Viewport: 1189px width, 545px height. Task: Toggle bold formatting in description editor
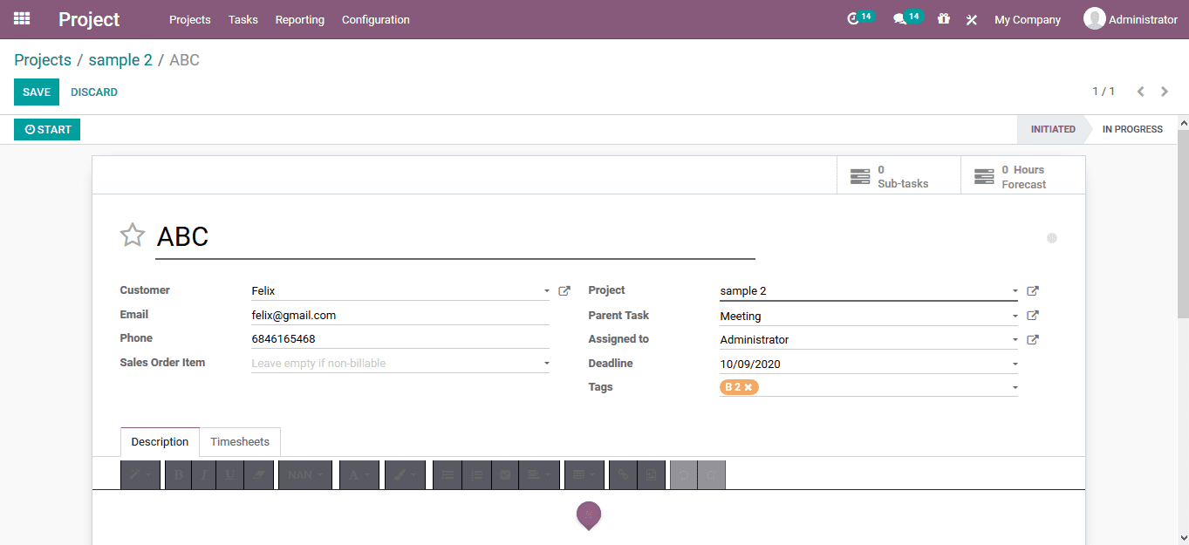point(178,474)
